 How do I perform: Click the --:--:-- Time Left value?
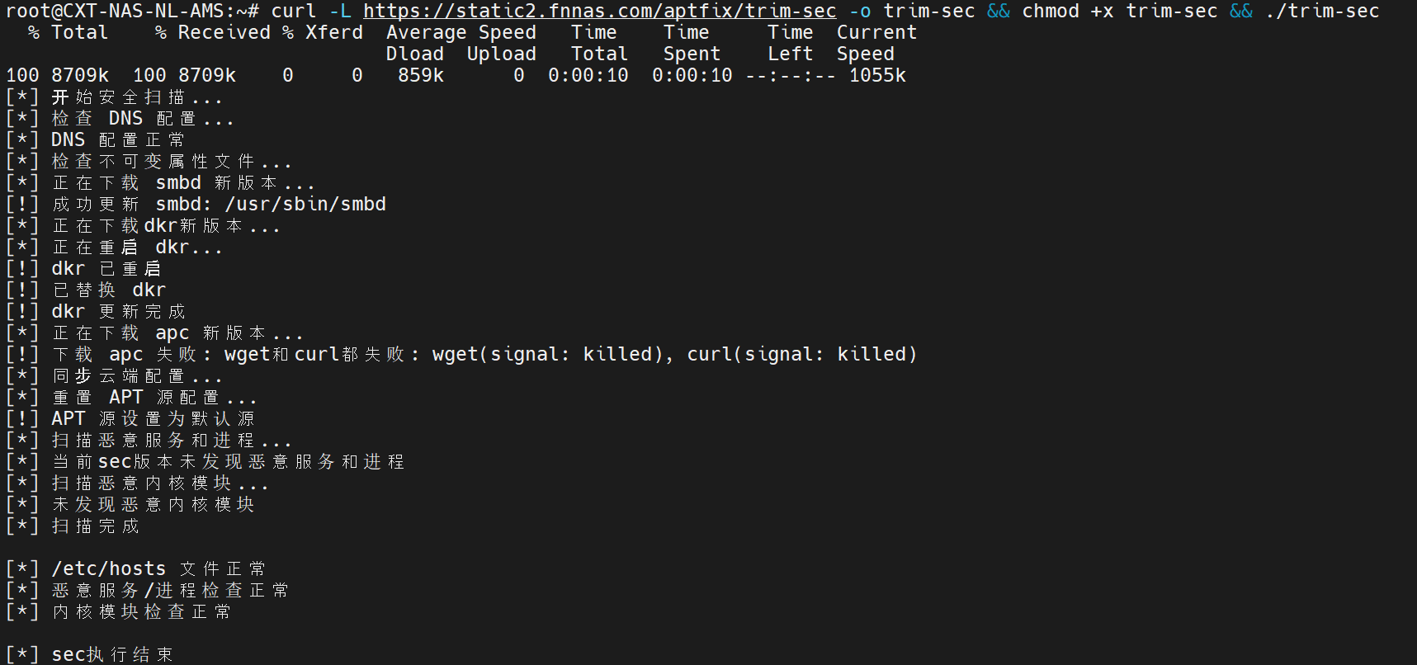coord(790,75)
